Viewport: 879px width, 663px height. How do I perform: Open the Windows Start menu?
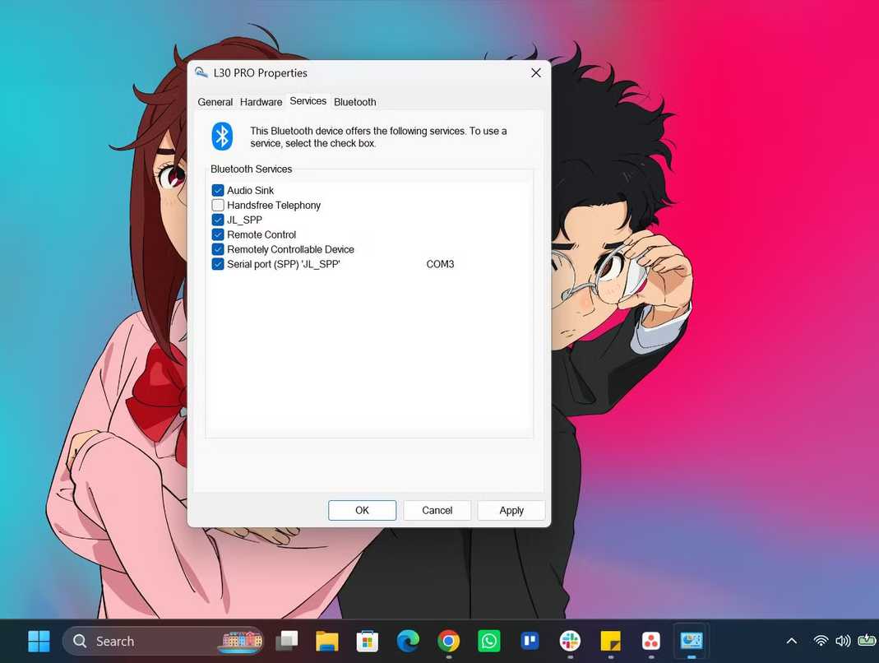click(x=39, y=641)
